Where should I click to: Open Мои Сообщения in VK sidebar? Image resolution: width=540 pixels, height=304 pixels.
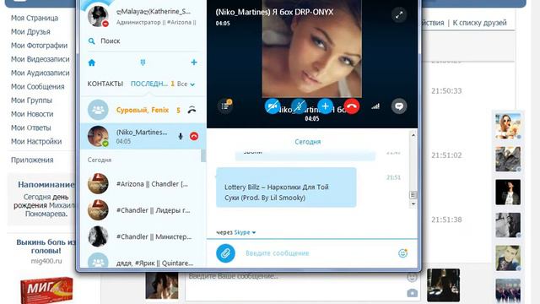pos(37,86)
